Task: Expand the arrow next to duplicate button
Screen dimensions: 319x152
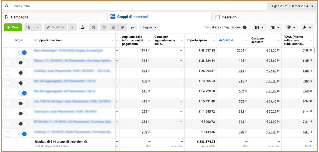Action: (x=37, y=27)
